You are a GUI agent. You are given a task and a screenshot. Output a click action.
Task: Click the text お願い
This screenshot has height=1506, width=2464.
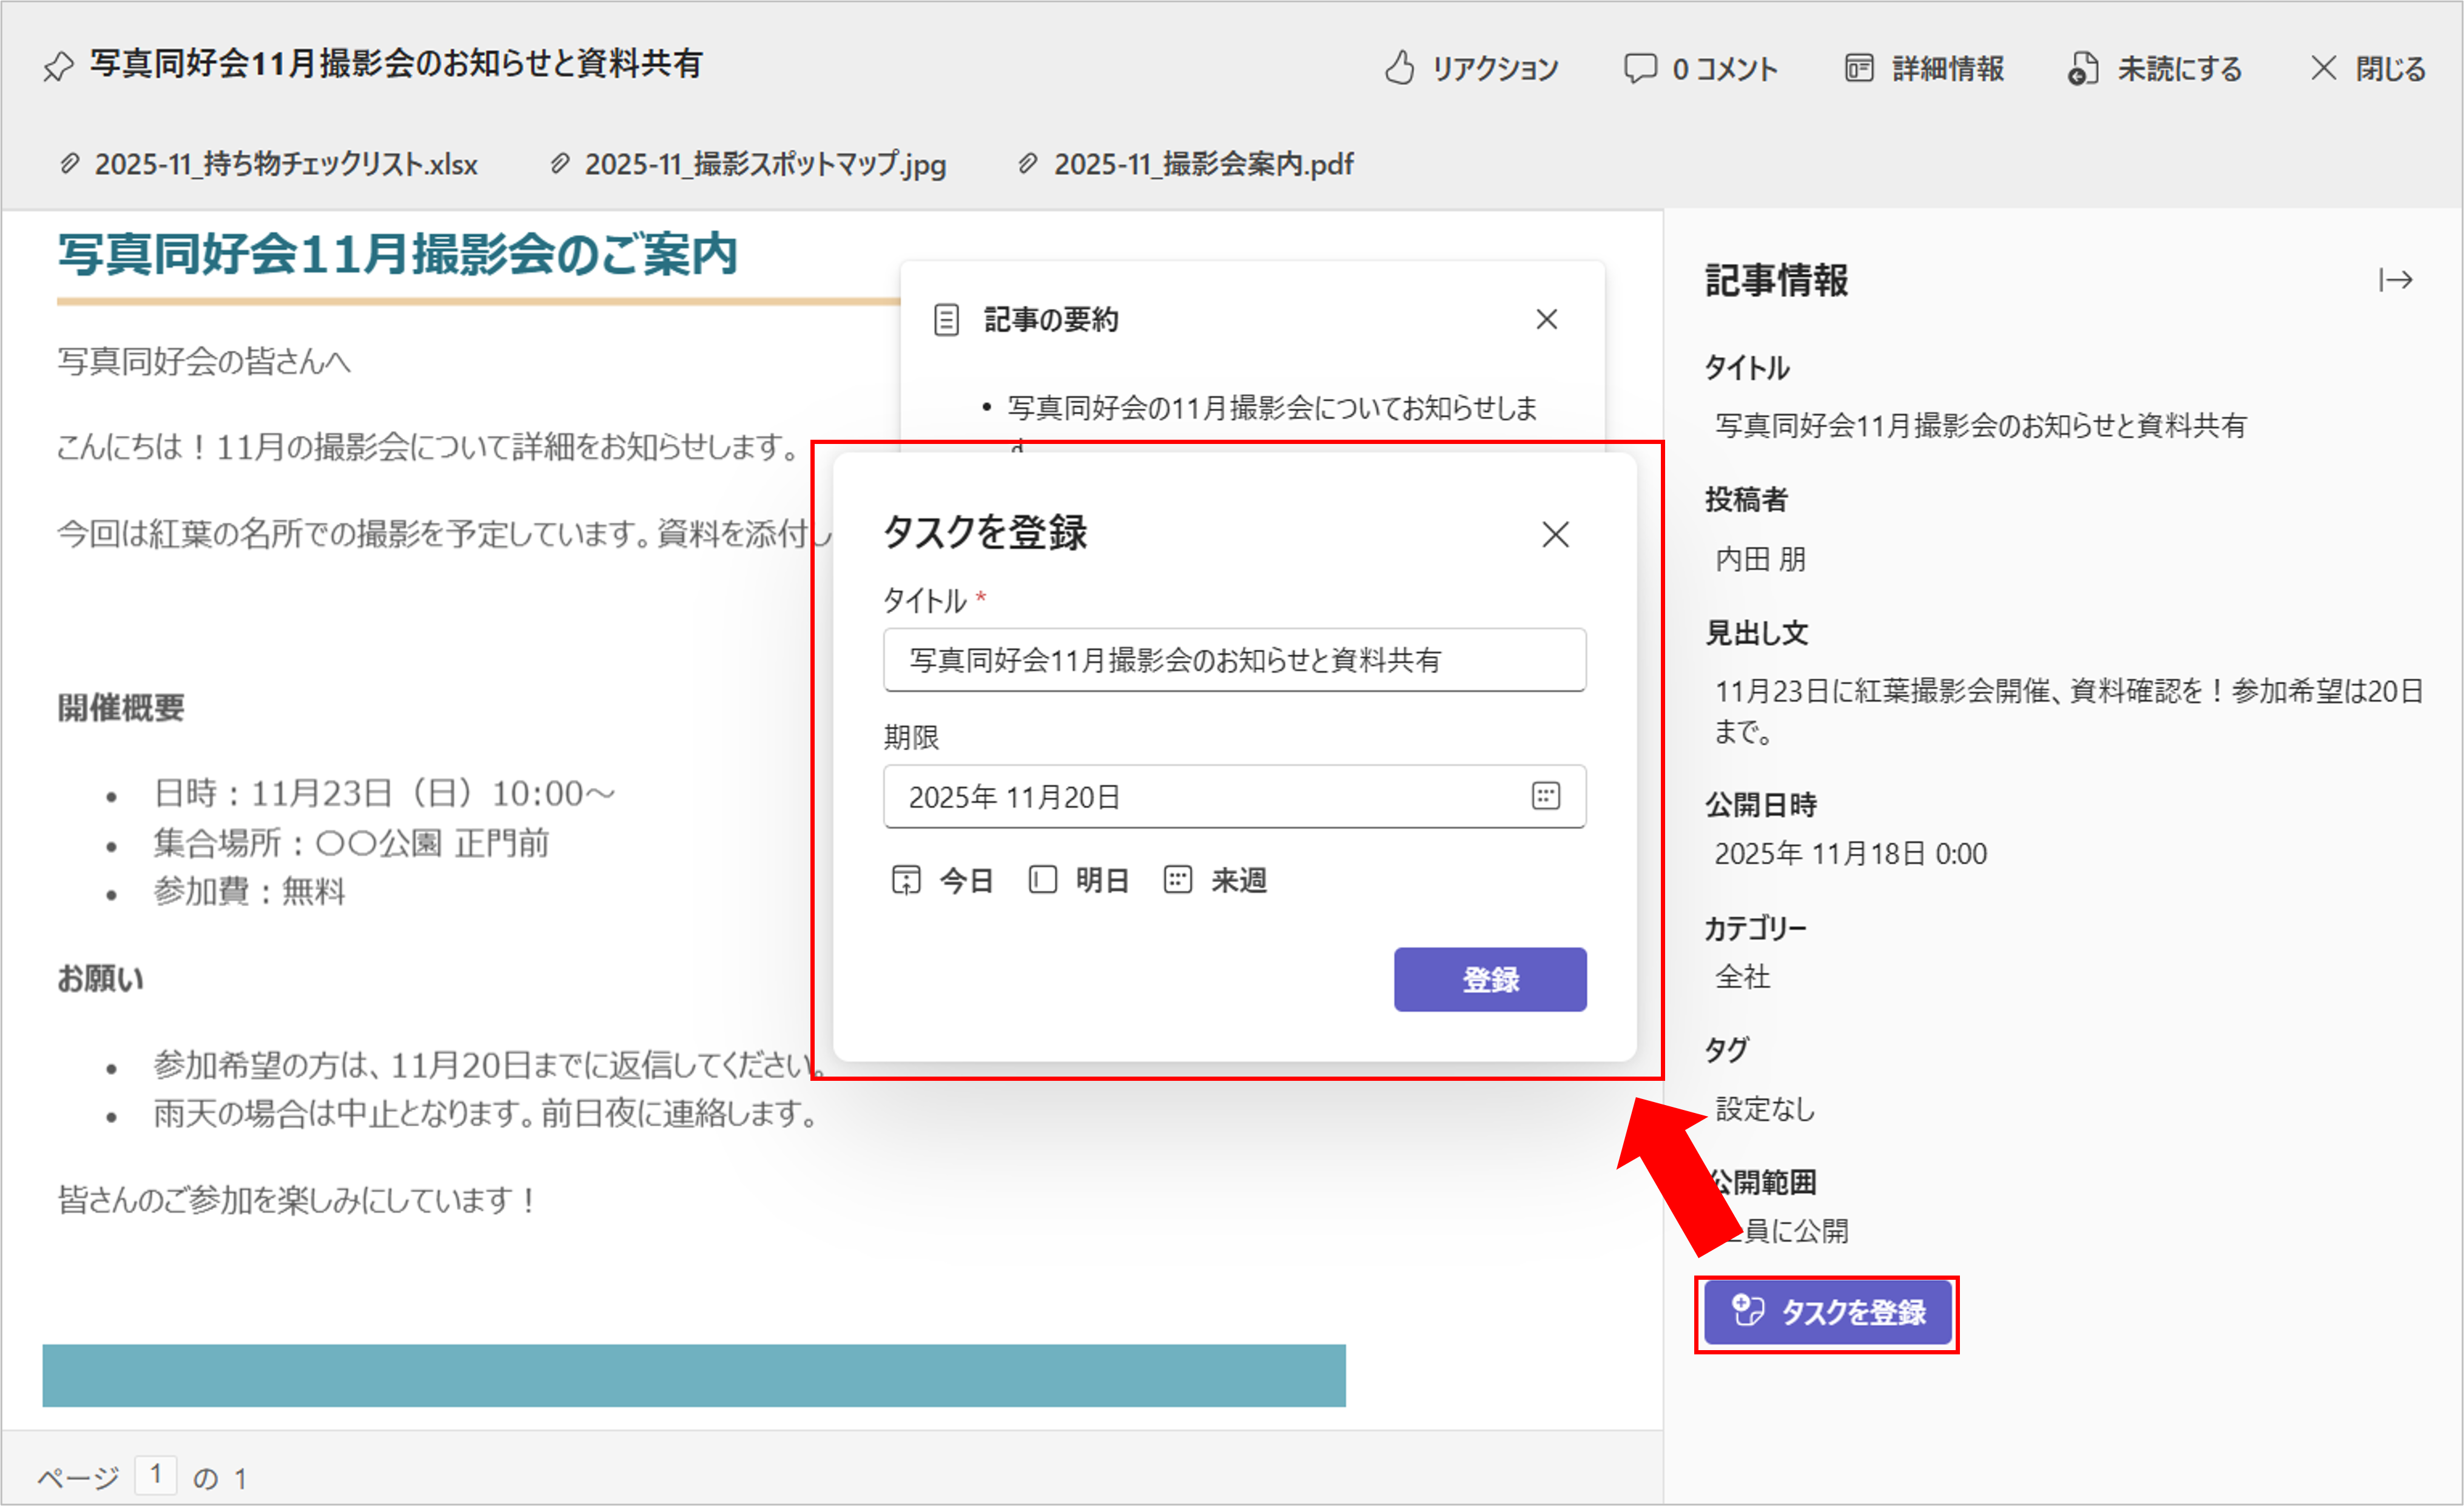[x=100, y=979]
